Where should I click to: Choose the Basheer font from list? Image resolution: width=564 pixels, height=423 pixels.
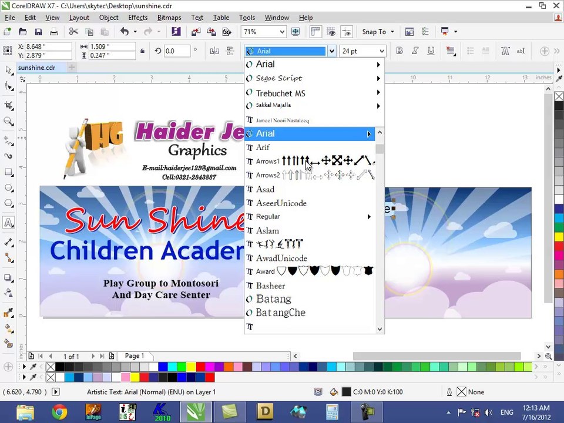click(310, 286)
